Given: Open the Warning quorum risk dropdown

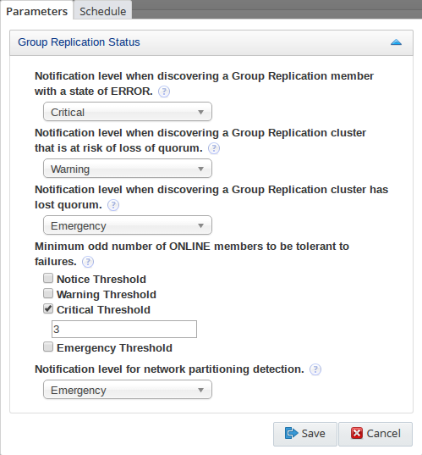Looking at the screenshot, I should [x=128, y=169].
